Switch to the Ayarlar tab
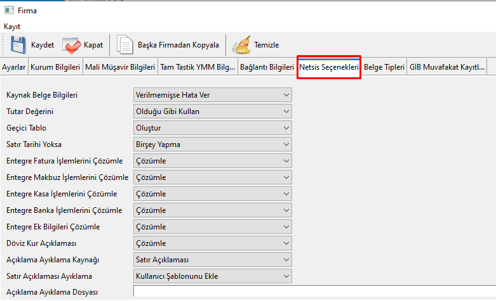Screen dimensions: 496x301 14,67
